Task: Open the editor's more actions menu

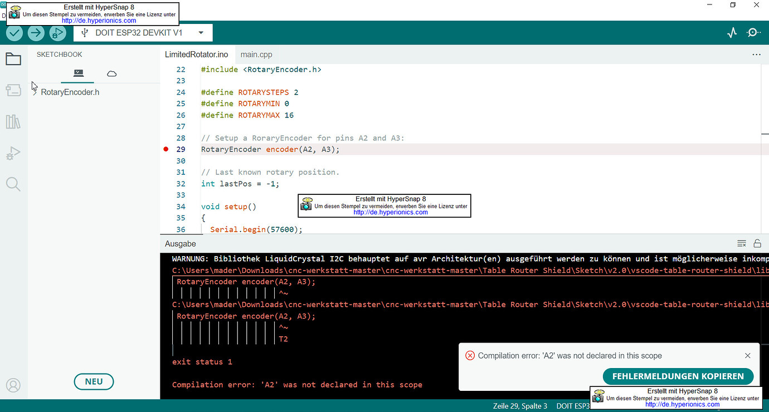Action: [x=756, y=54]
